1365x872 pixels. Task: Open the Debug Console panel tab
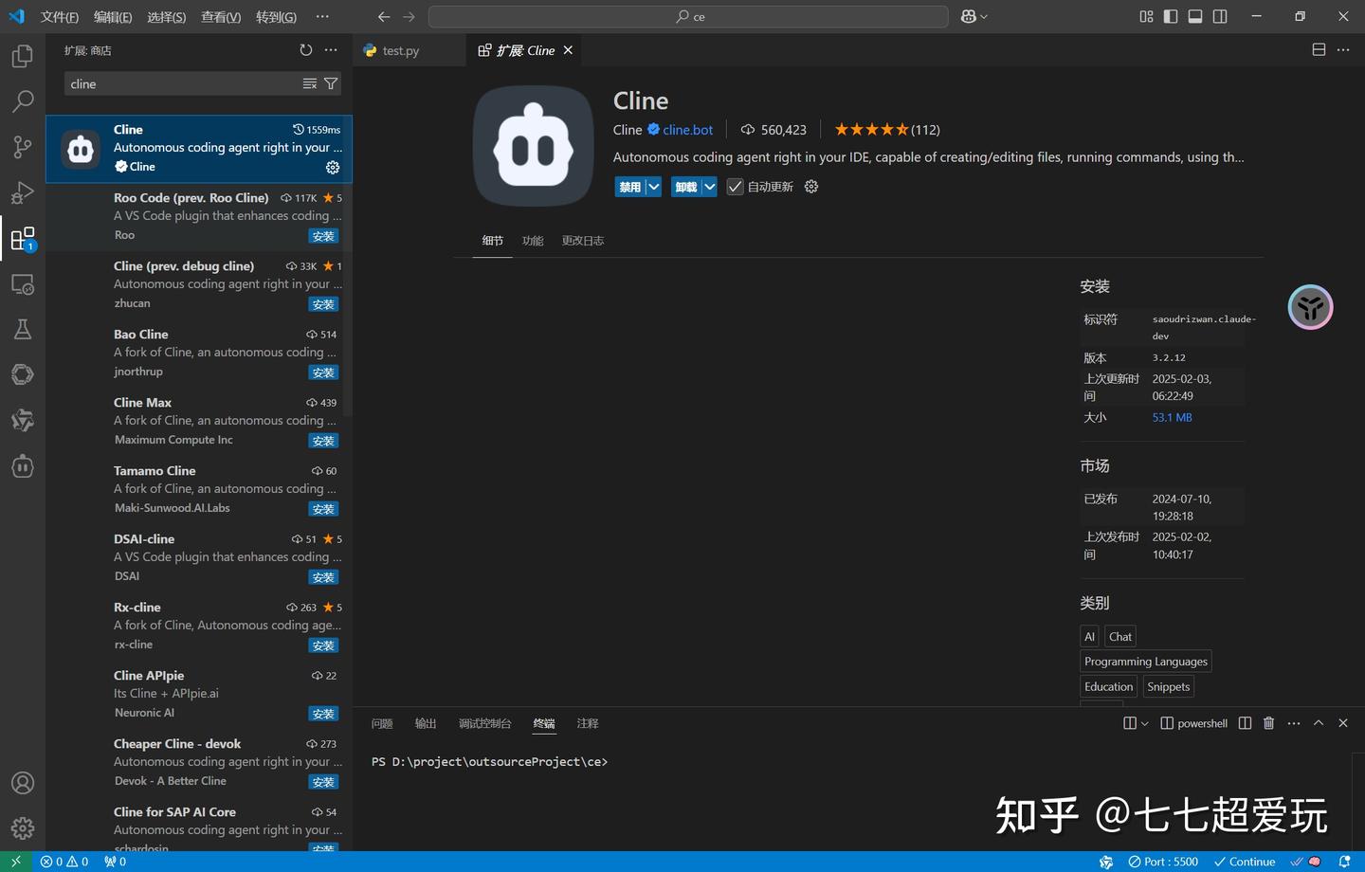tap(485, 723)
